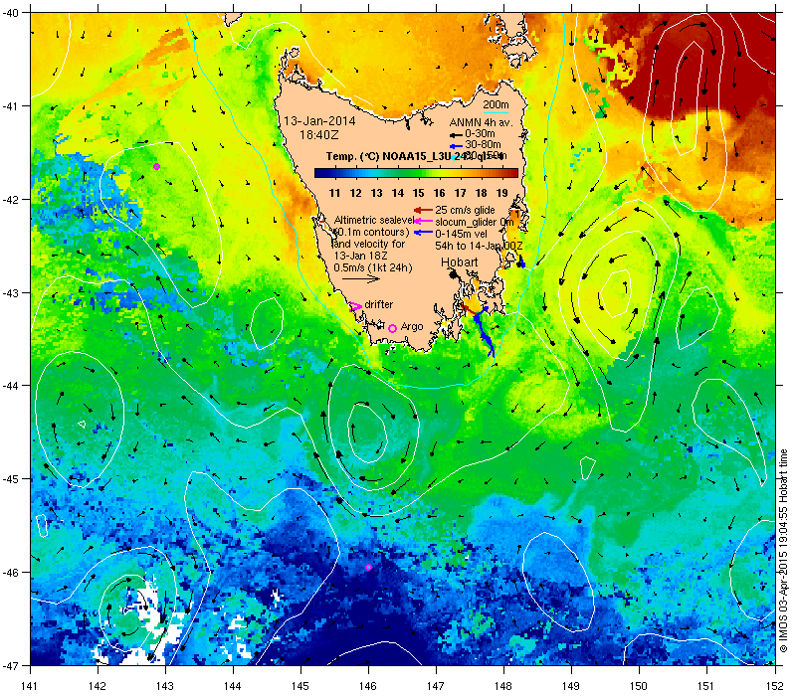
Task: Click the magenta Argo circle beside the Argo label
Action: point(392,328)
